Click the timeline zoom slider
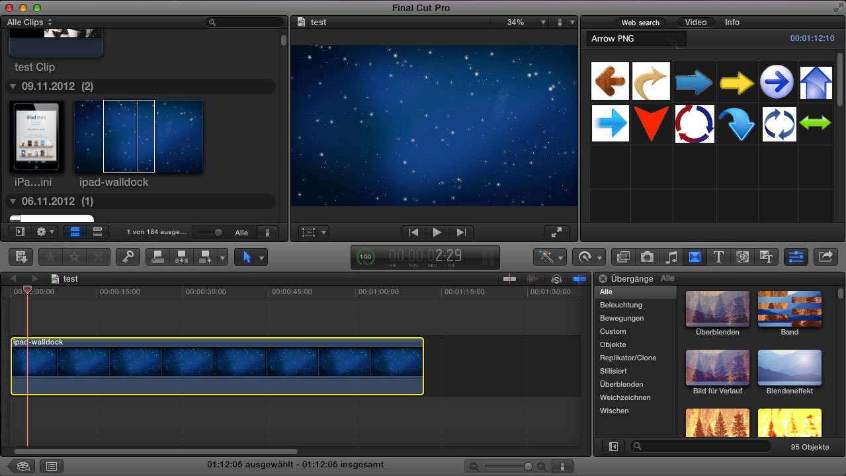This screenshot has width=846, height=476. point(528,467)
